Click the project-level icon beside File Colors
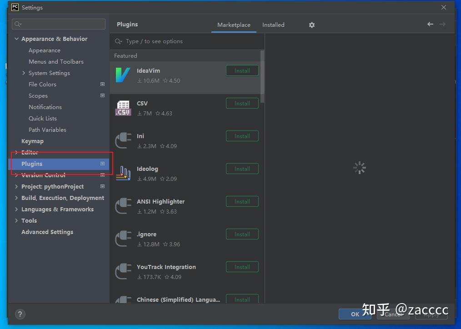 [x=102, y=84]
